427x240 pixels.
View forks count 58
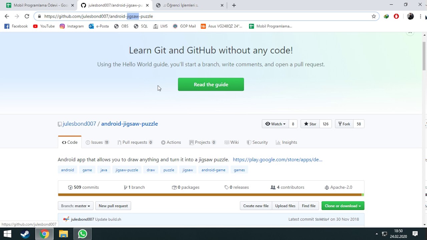[x=359, y=124]
